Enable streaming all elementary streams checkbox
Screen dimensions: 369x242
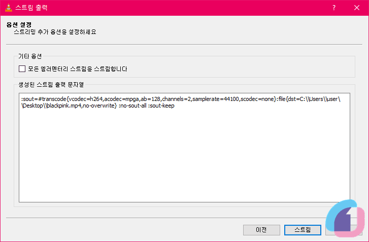tap(22, 69)
